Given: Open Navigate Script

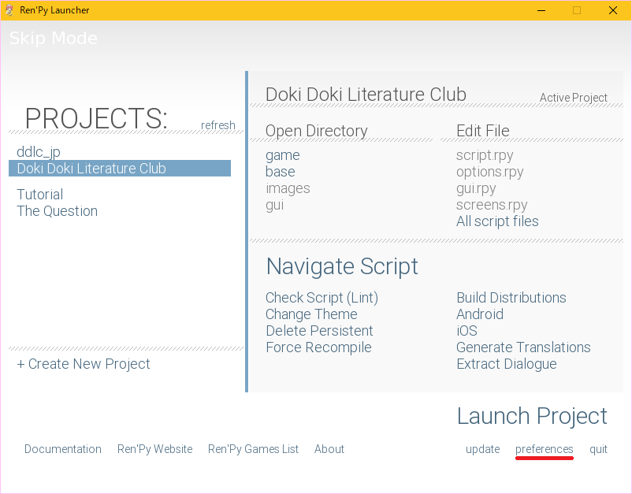Looking at the screenshot, I should (342, 266).
